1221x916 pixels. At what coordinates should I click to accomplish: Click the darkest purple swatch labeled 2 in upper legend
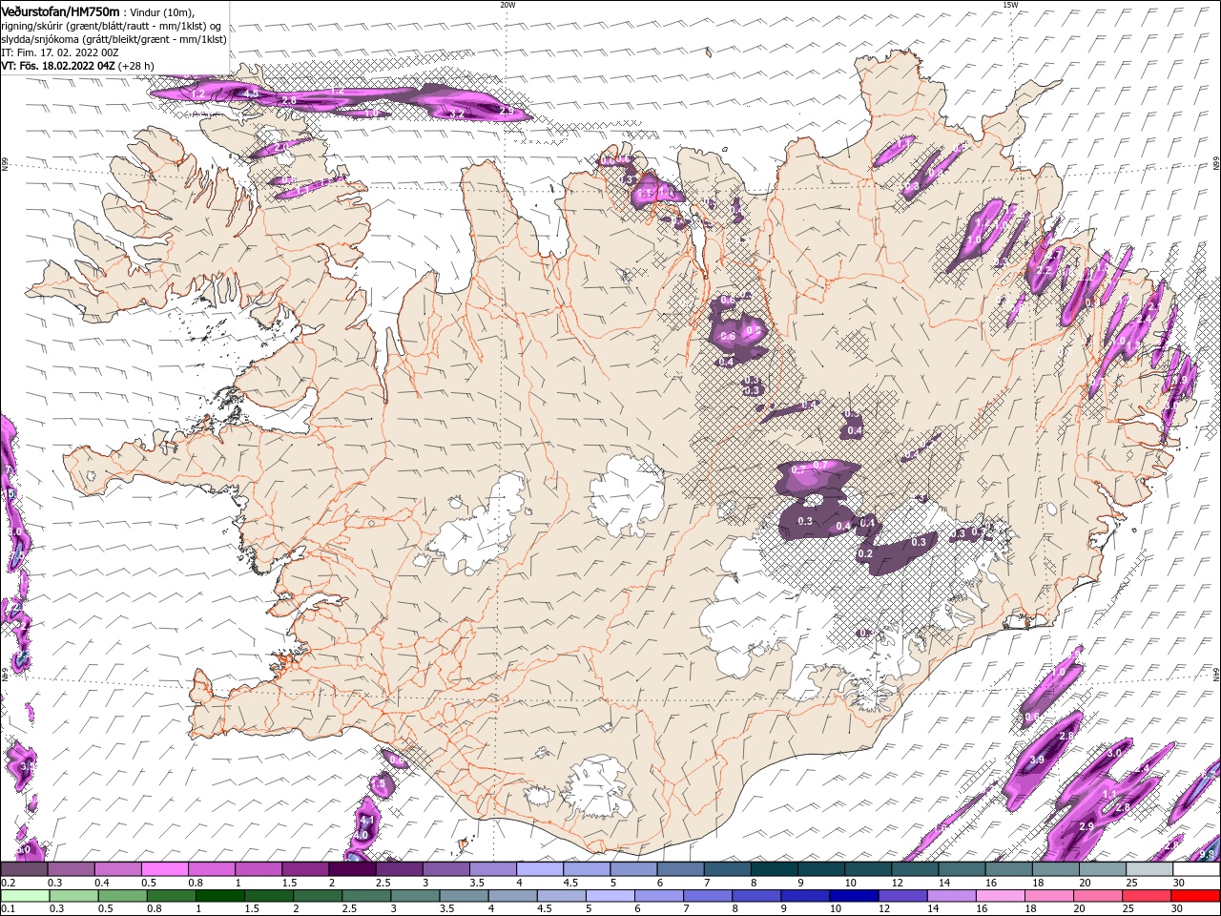(x=352, y=869)
